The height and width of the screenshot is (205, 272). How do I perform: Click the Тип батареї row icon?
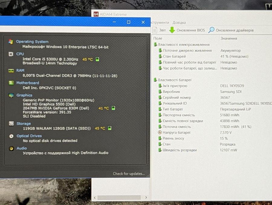pos(160,109)
